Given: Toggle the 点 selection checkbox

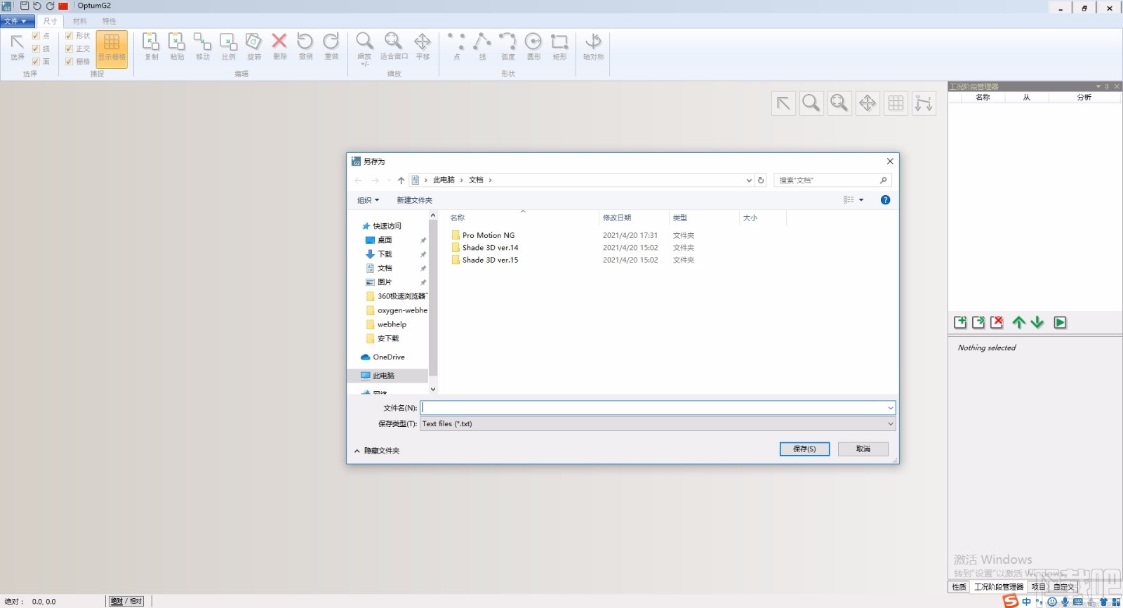Looking at the screenshot, I should 36,36.
